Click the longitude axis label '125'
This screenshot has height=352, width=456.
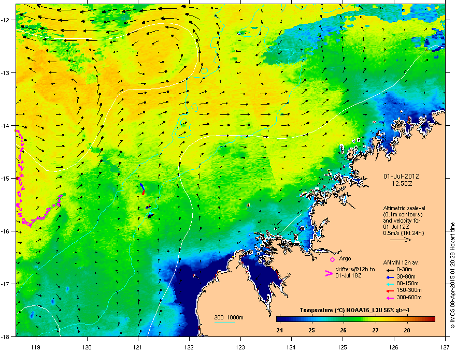pos(343,347)
